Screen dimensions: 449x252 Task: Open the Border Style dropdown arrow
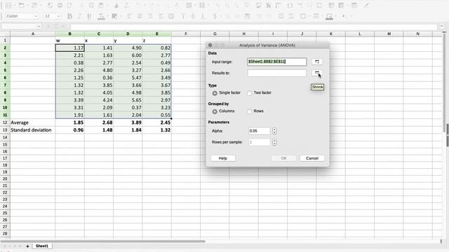coord(323,16)
